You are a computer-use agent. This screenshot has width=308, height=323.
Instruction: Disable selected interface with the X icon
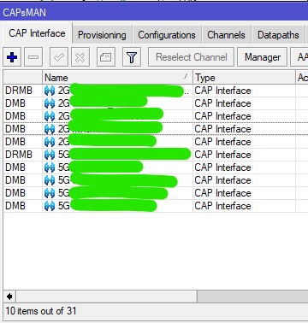coord(80,57)
